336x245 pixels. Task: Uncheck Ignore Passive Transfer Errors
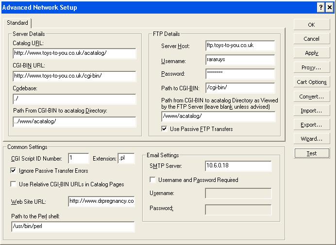(x=13, y=171)
